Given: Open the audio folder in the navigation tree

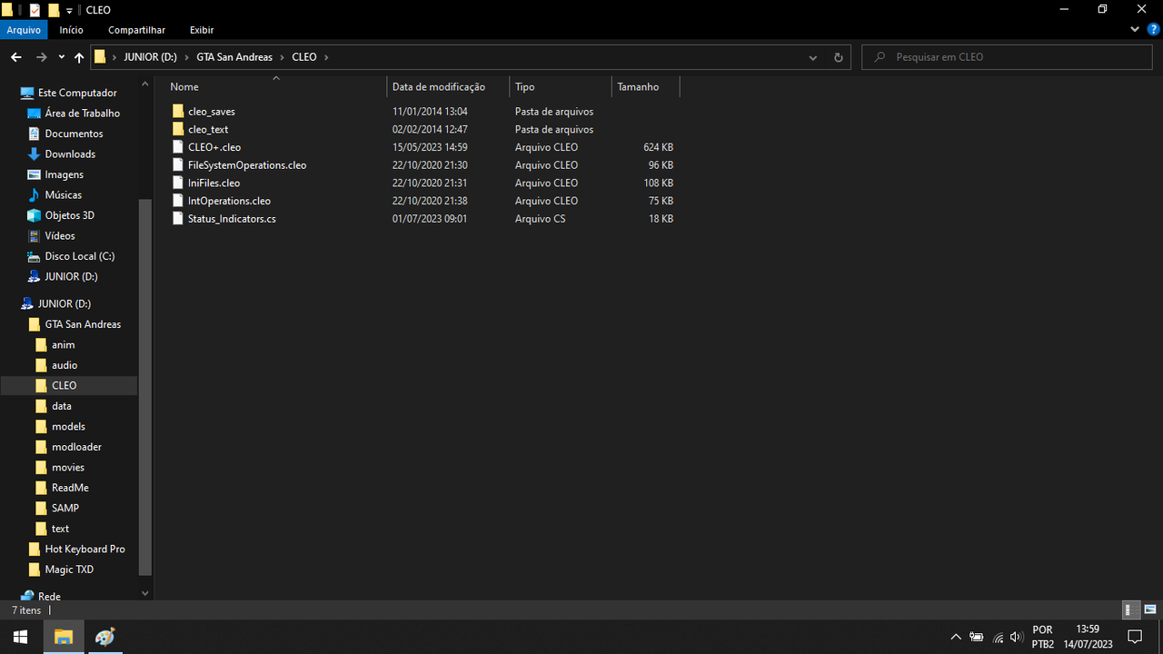Looking at the screenshot, I should point(64,365).
